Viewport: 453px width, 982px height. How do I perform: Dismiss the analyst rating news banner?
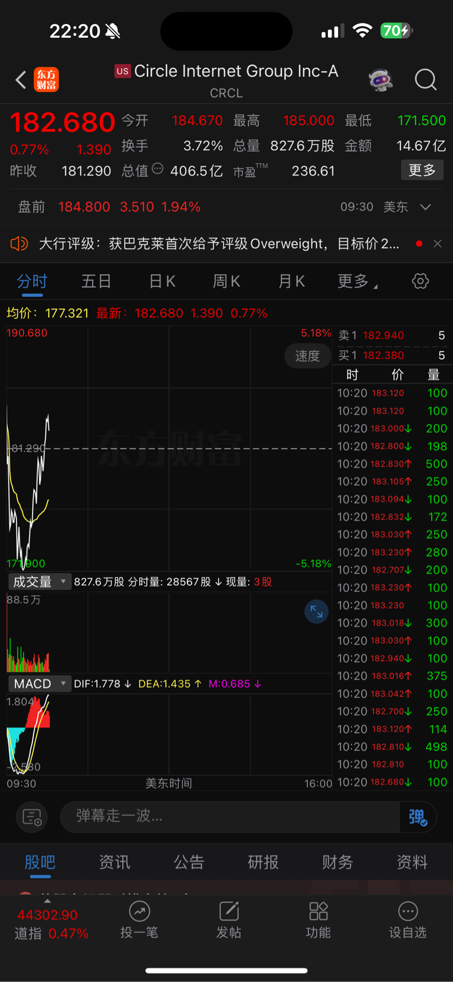[x=437, y=244]
